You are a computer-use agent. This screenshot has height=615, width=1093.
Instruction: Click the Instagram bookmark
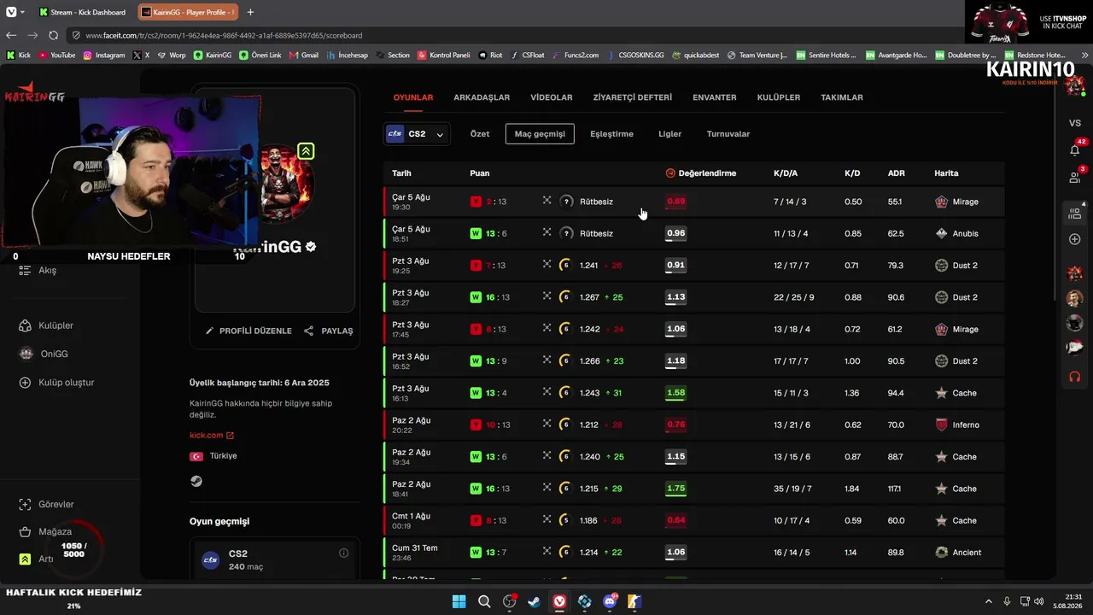pyautogui.click(x=103, y=55)
